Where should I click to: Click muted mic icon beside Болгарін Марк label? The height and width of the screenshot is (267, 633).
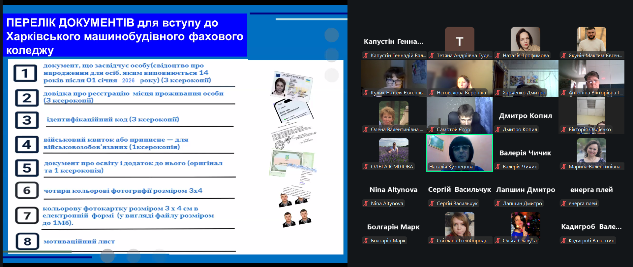pyautogui.click(x=366, y=241)
